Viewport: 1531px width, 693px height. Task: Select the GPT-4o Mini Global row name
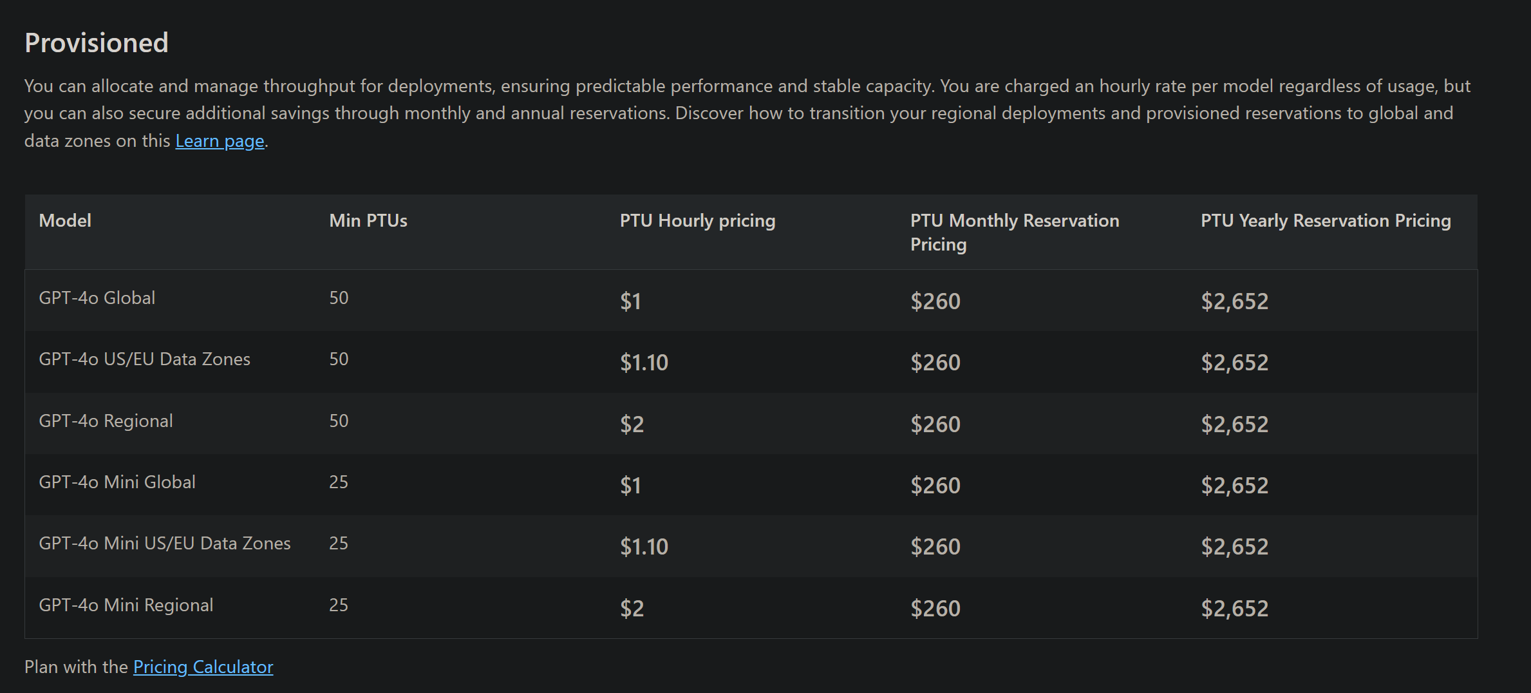click(x=117, y=482)
